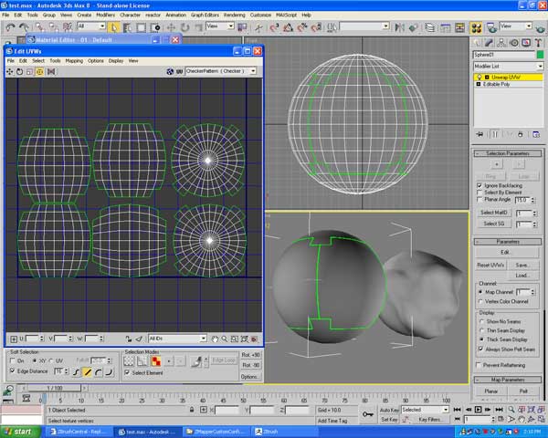Open the Modify panel tab icon
The width and height of the screenshot is (548, 438).
(x=489, y=43)
